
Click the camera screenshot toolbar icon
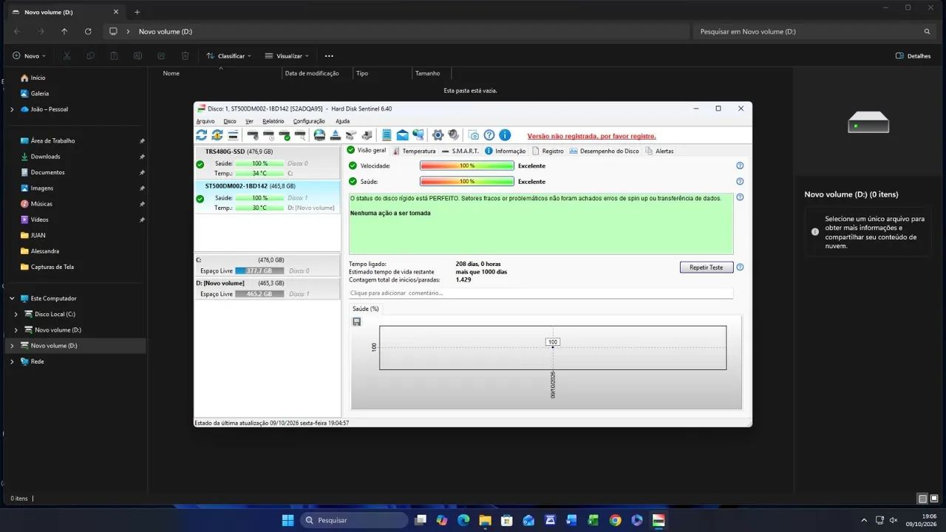(x=473, y=135)
